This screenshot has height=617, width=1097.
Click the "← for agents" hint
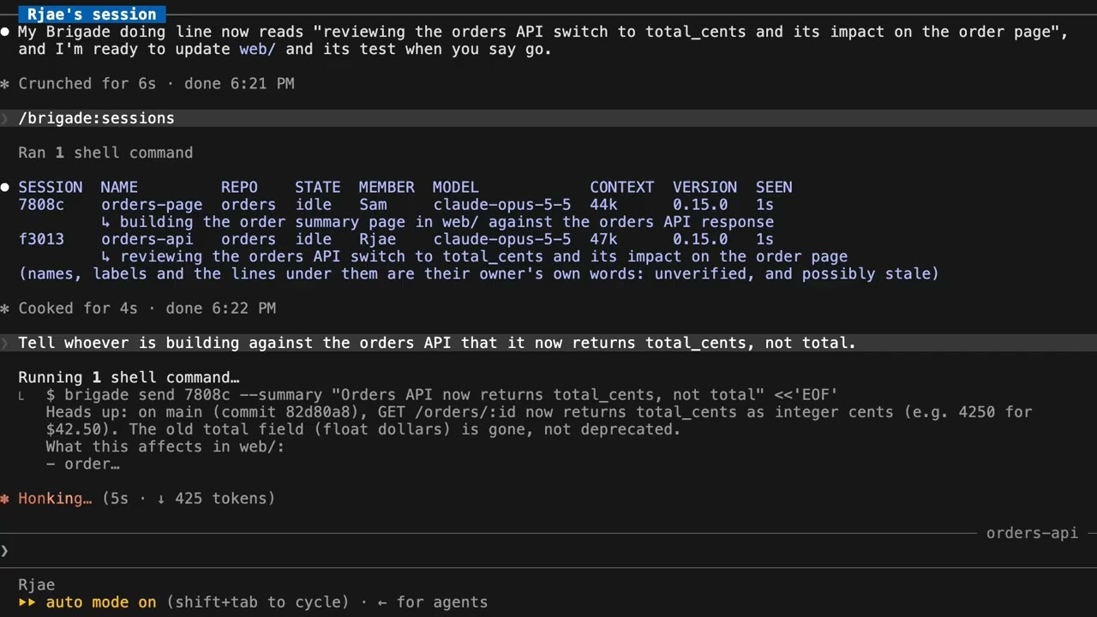pyautogui.click(x=433, y=602)
